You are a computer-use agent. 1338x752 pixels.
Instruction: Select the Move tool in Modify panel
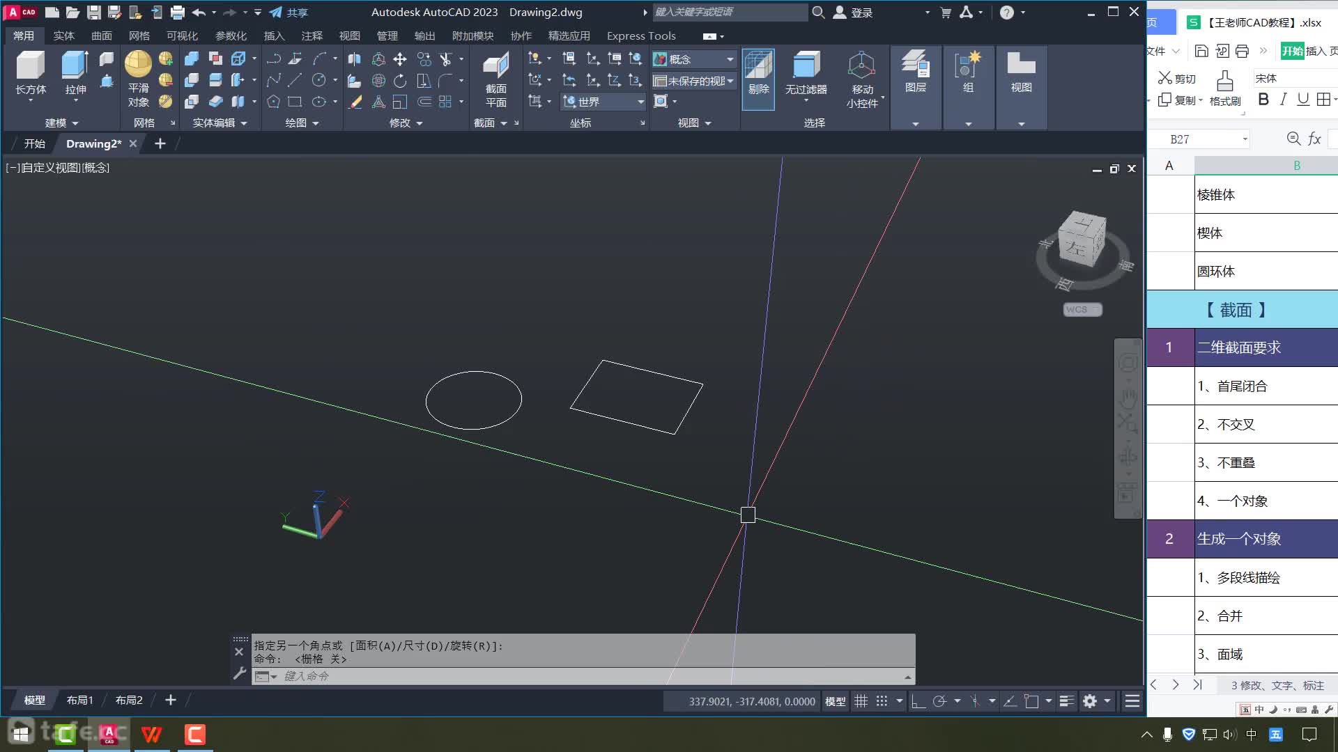[x=400, y=59]
